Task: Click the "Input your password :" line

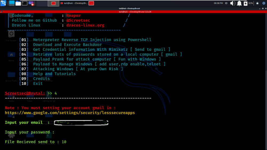Action: [x=29, y=132]
